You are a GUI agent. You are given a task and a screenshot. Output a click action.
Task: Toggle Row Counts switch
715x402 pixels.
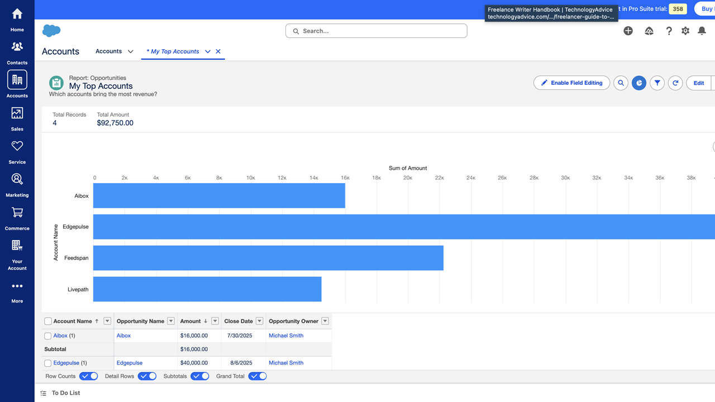point(89,376)
